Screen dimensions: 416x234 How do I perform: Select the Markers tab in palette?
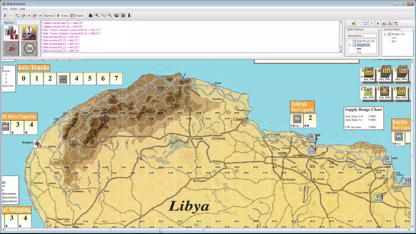(x=9, y=23)
